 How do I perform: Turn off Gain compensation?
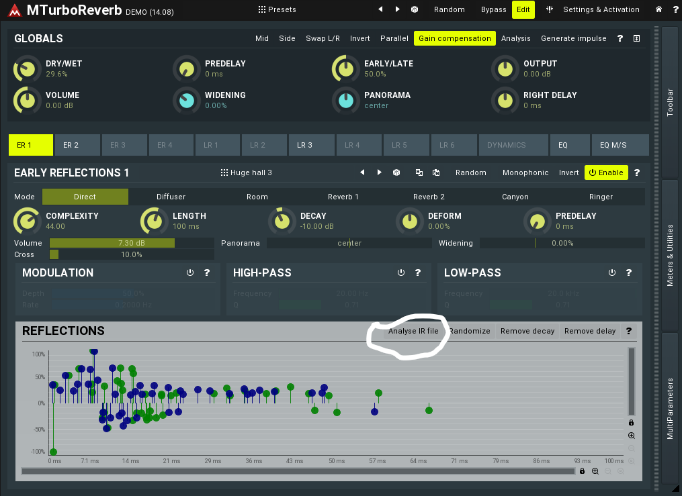pos(454,38)
